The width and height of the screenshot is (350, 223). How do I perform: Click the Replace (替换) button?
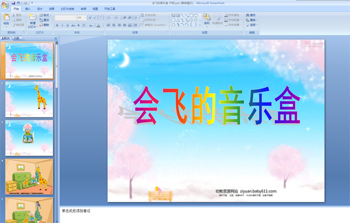click(x=251, y=20)
